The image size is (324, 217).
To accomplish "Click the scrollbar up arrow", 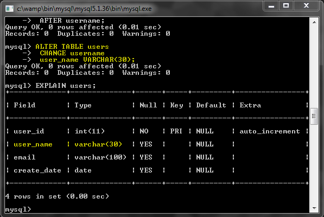I will click(314, 22).
